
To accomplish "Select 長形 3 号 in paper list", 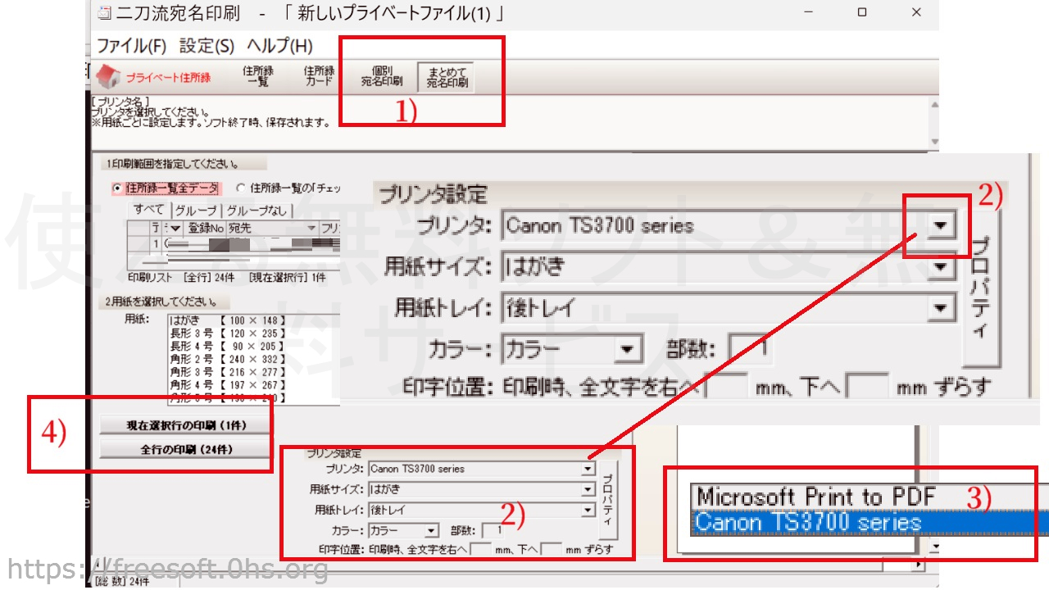I will (x=227, y=334).
